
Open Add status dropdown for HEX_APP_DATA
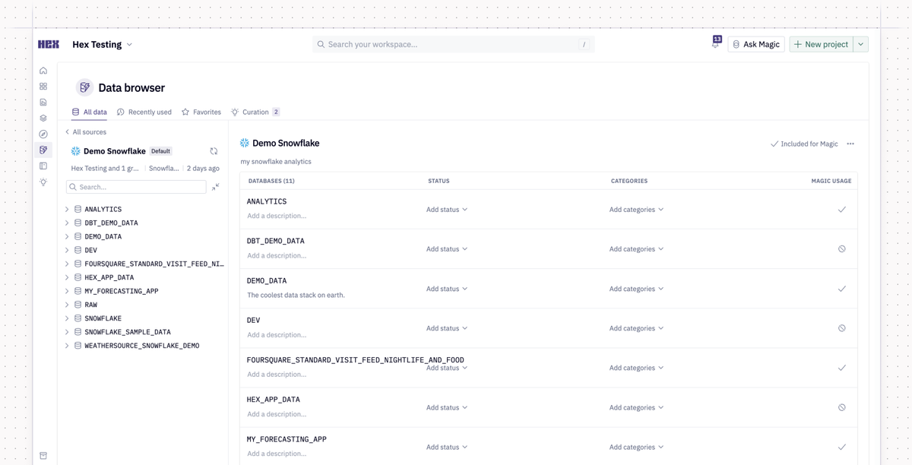click(x=447, y=407)
